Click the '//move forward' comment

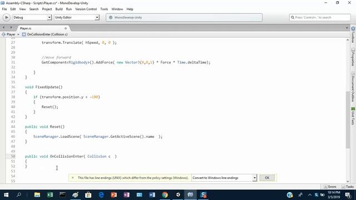[56, 57]
